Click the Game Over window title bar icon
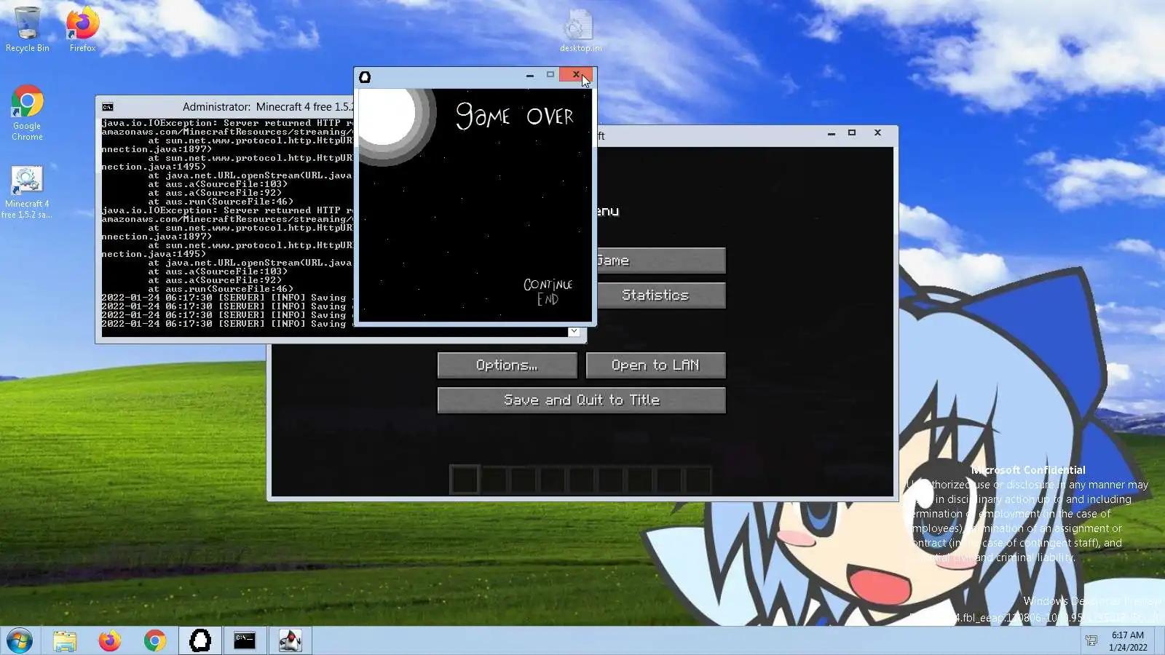The width and height of the screenshot is (1165, 655). click(x=365, y=76)
